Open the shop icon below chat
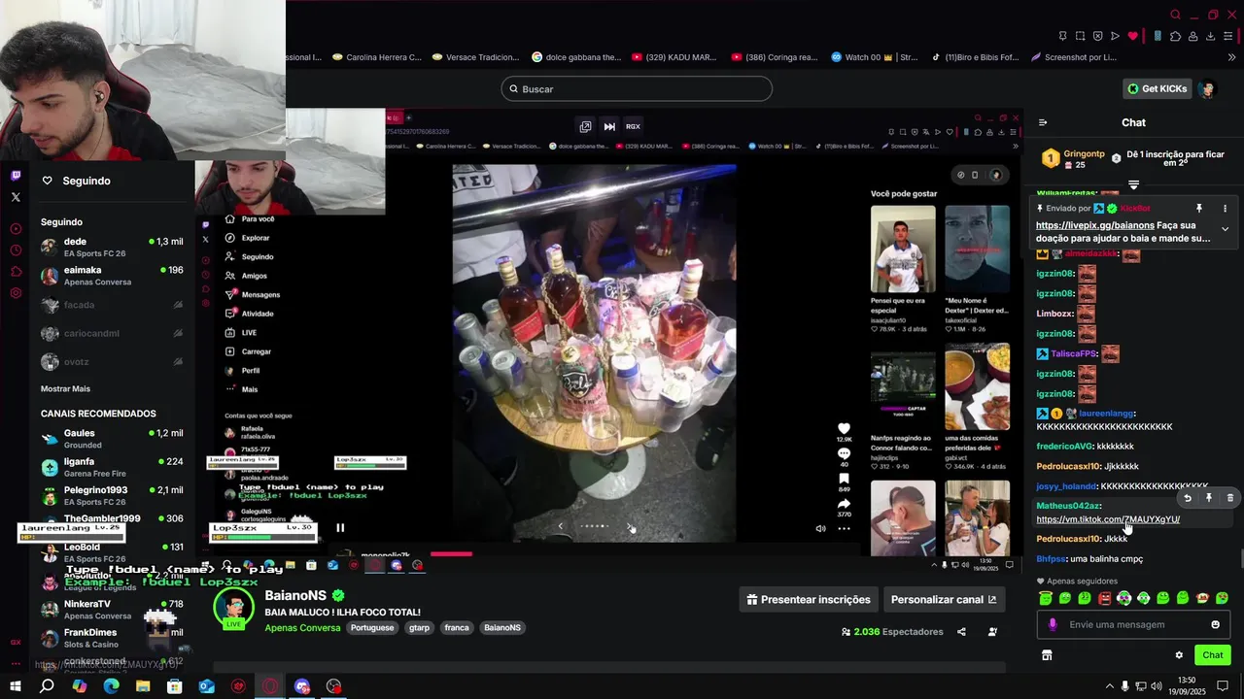 click(x=1047, y=655)
